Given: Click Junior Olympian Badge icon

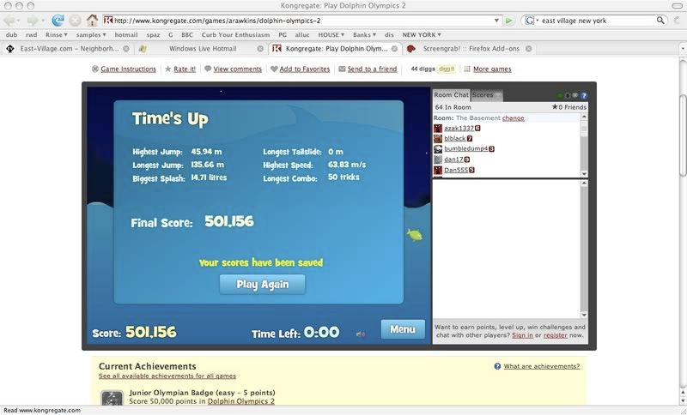Looking at the screenshot, I should [112, 399].
